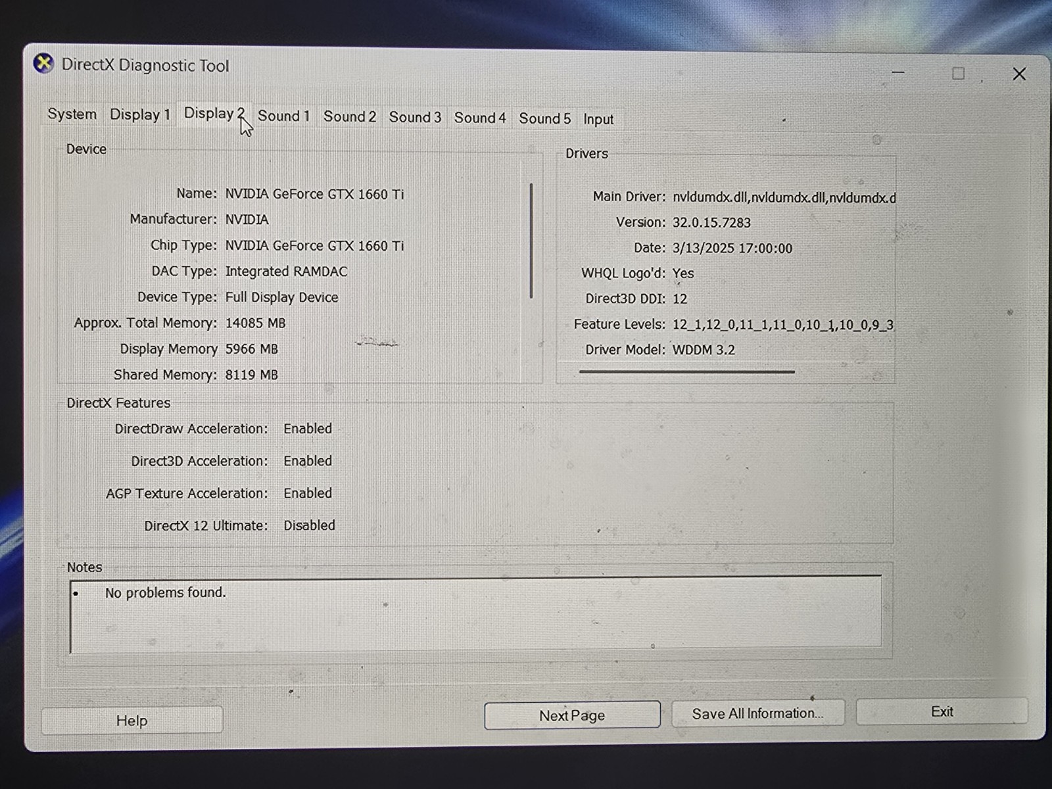Switch to the System tab
The width and height of the screenshot is (1052, 789).
[72, 114]
